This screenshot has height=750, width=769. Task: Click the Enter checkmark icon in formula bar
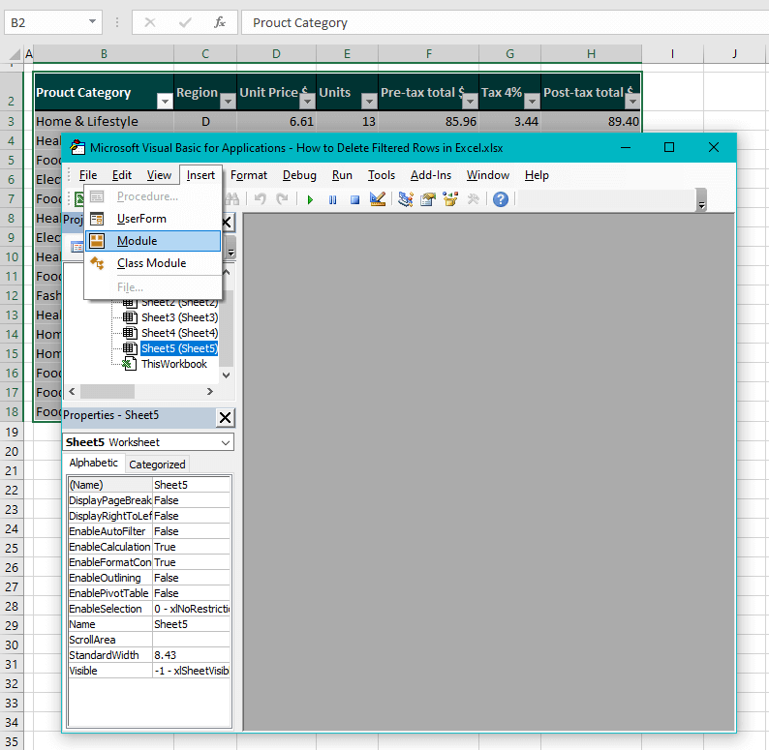click(x=185, y=22)
